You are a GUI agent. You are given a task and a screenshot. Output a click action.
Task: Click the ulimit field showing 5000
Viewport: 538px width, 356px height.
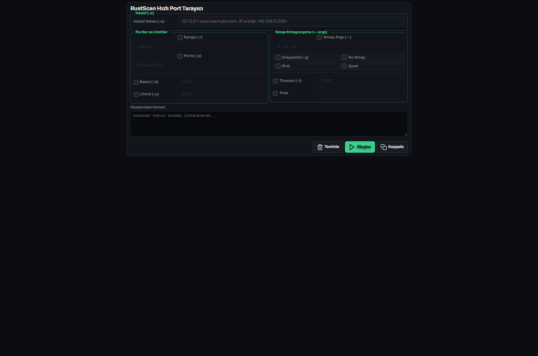(x=222, y=94)
